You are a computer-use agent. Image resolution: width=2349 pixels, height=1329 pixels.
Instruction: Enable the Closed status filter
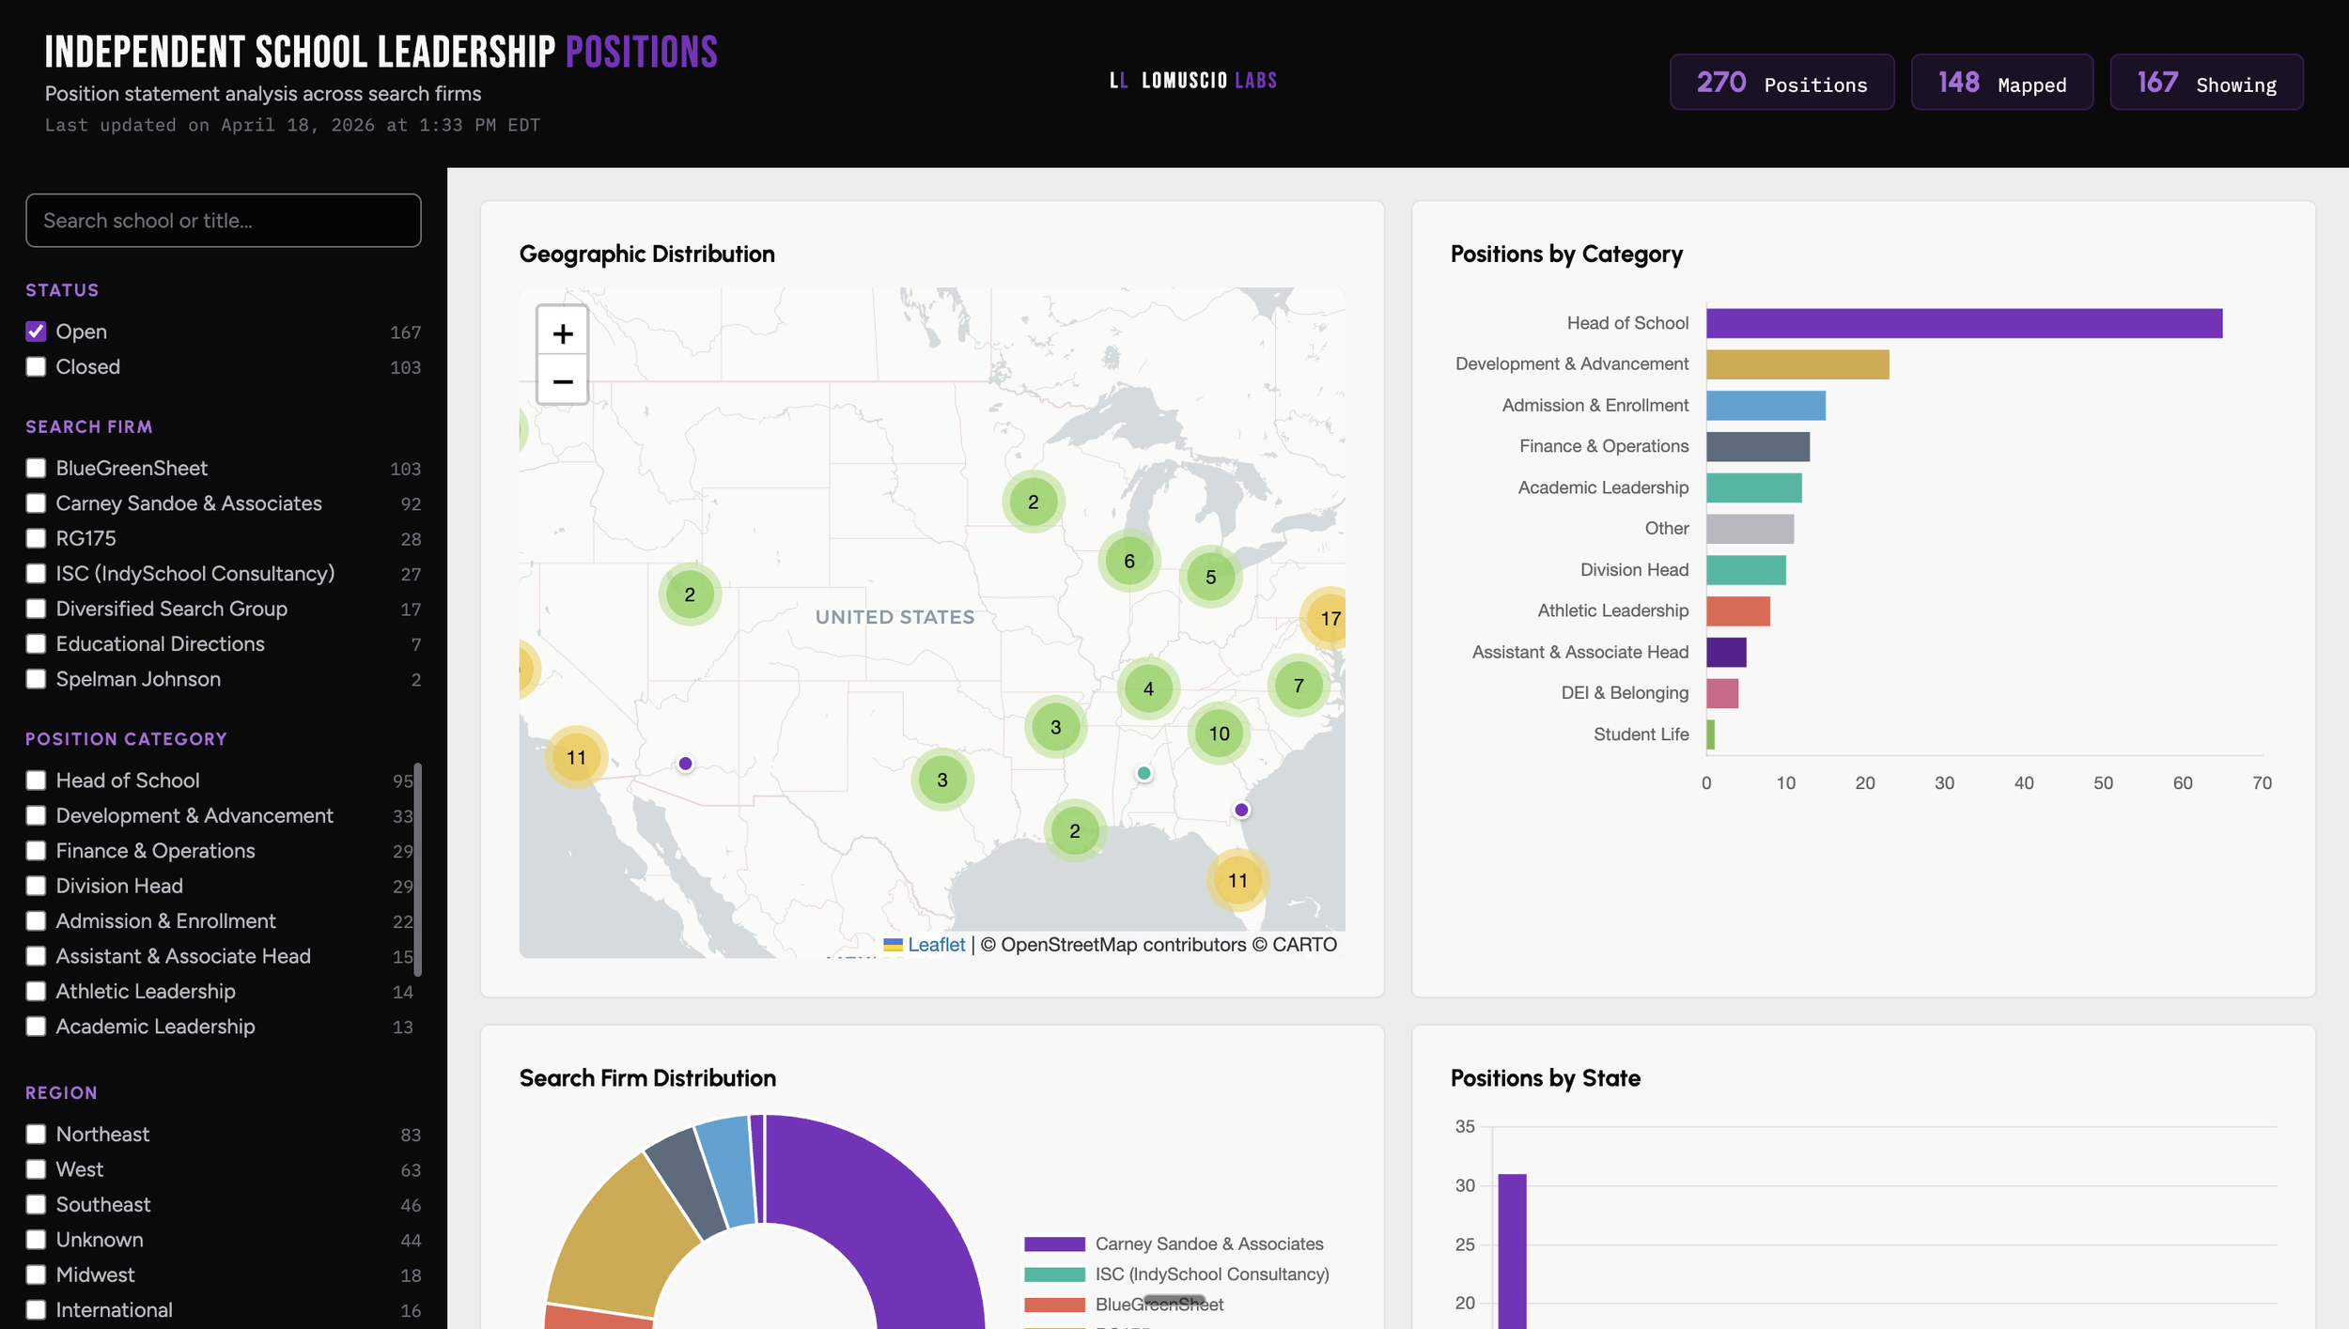pyautogui.click(x=36, y=367)
